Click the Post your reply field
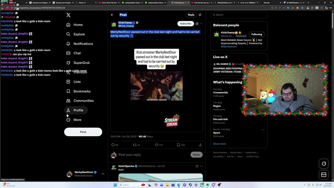This screenshot has width=334, height=188. [x=154, y=155]
